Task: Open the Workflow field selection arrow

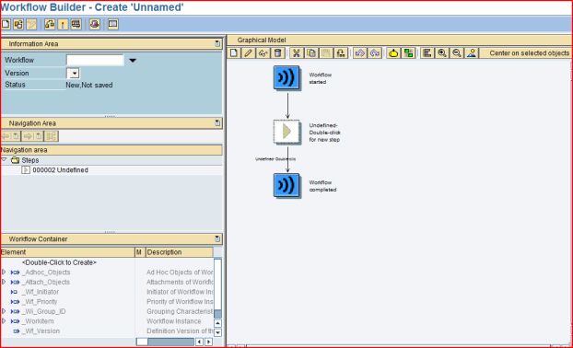Action: [133, 60]
